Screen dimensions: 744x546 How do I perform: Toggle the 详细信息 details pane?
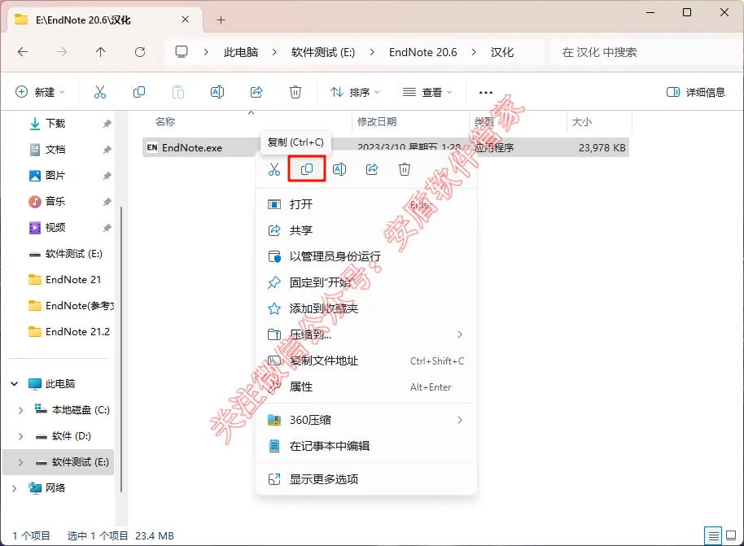pos(696,92)
